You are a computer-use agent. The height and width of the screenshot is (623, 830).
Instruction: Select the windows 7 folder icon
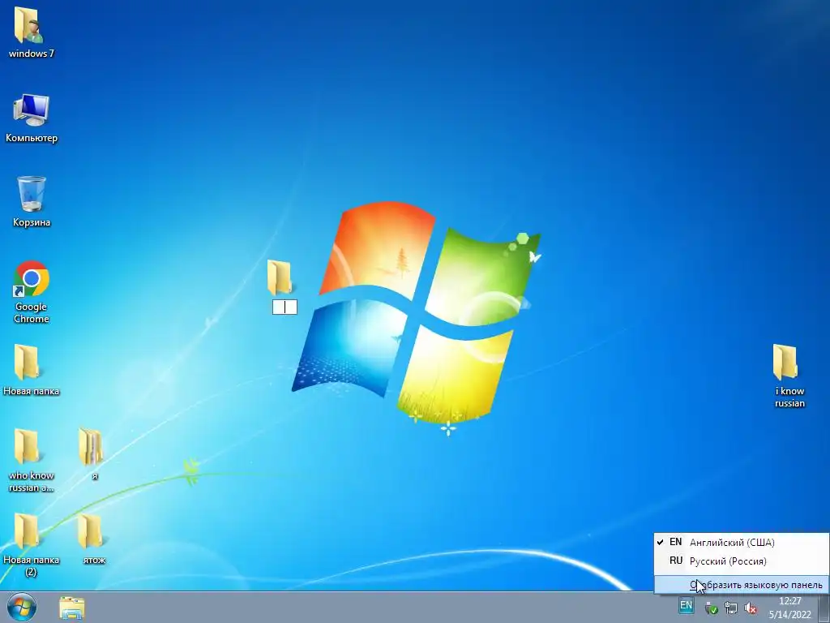click(28, 25)
